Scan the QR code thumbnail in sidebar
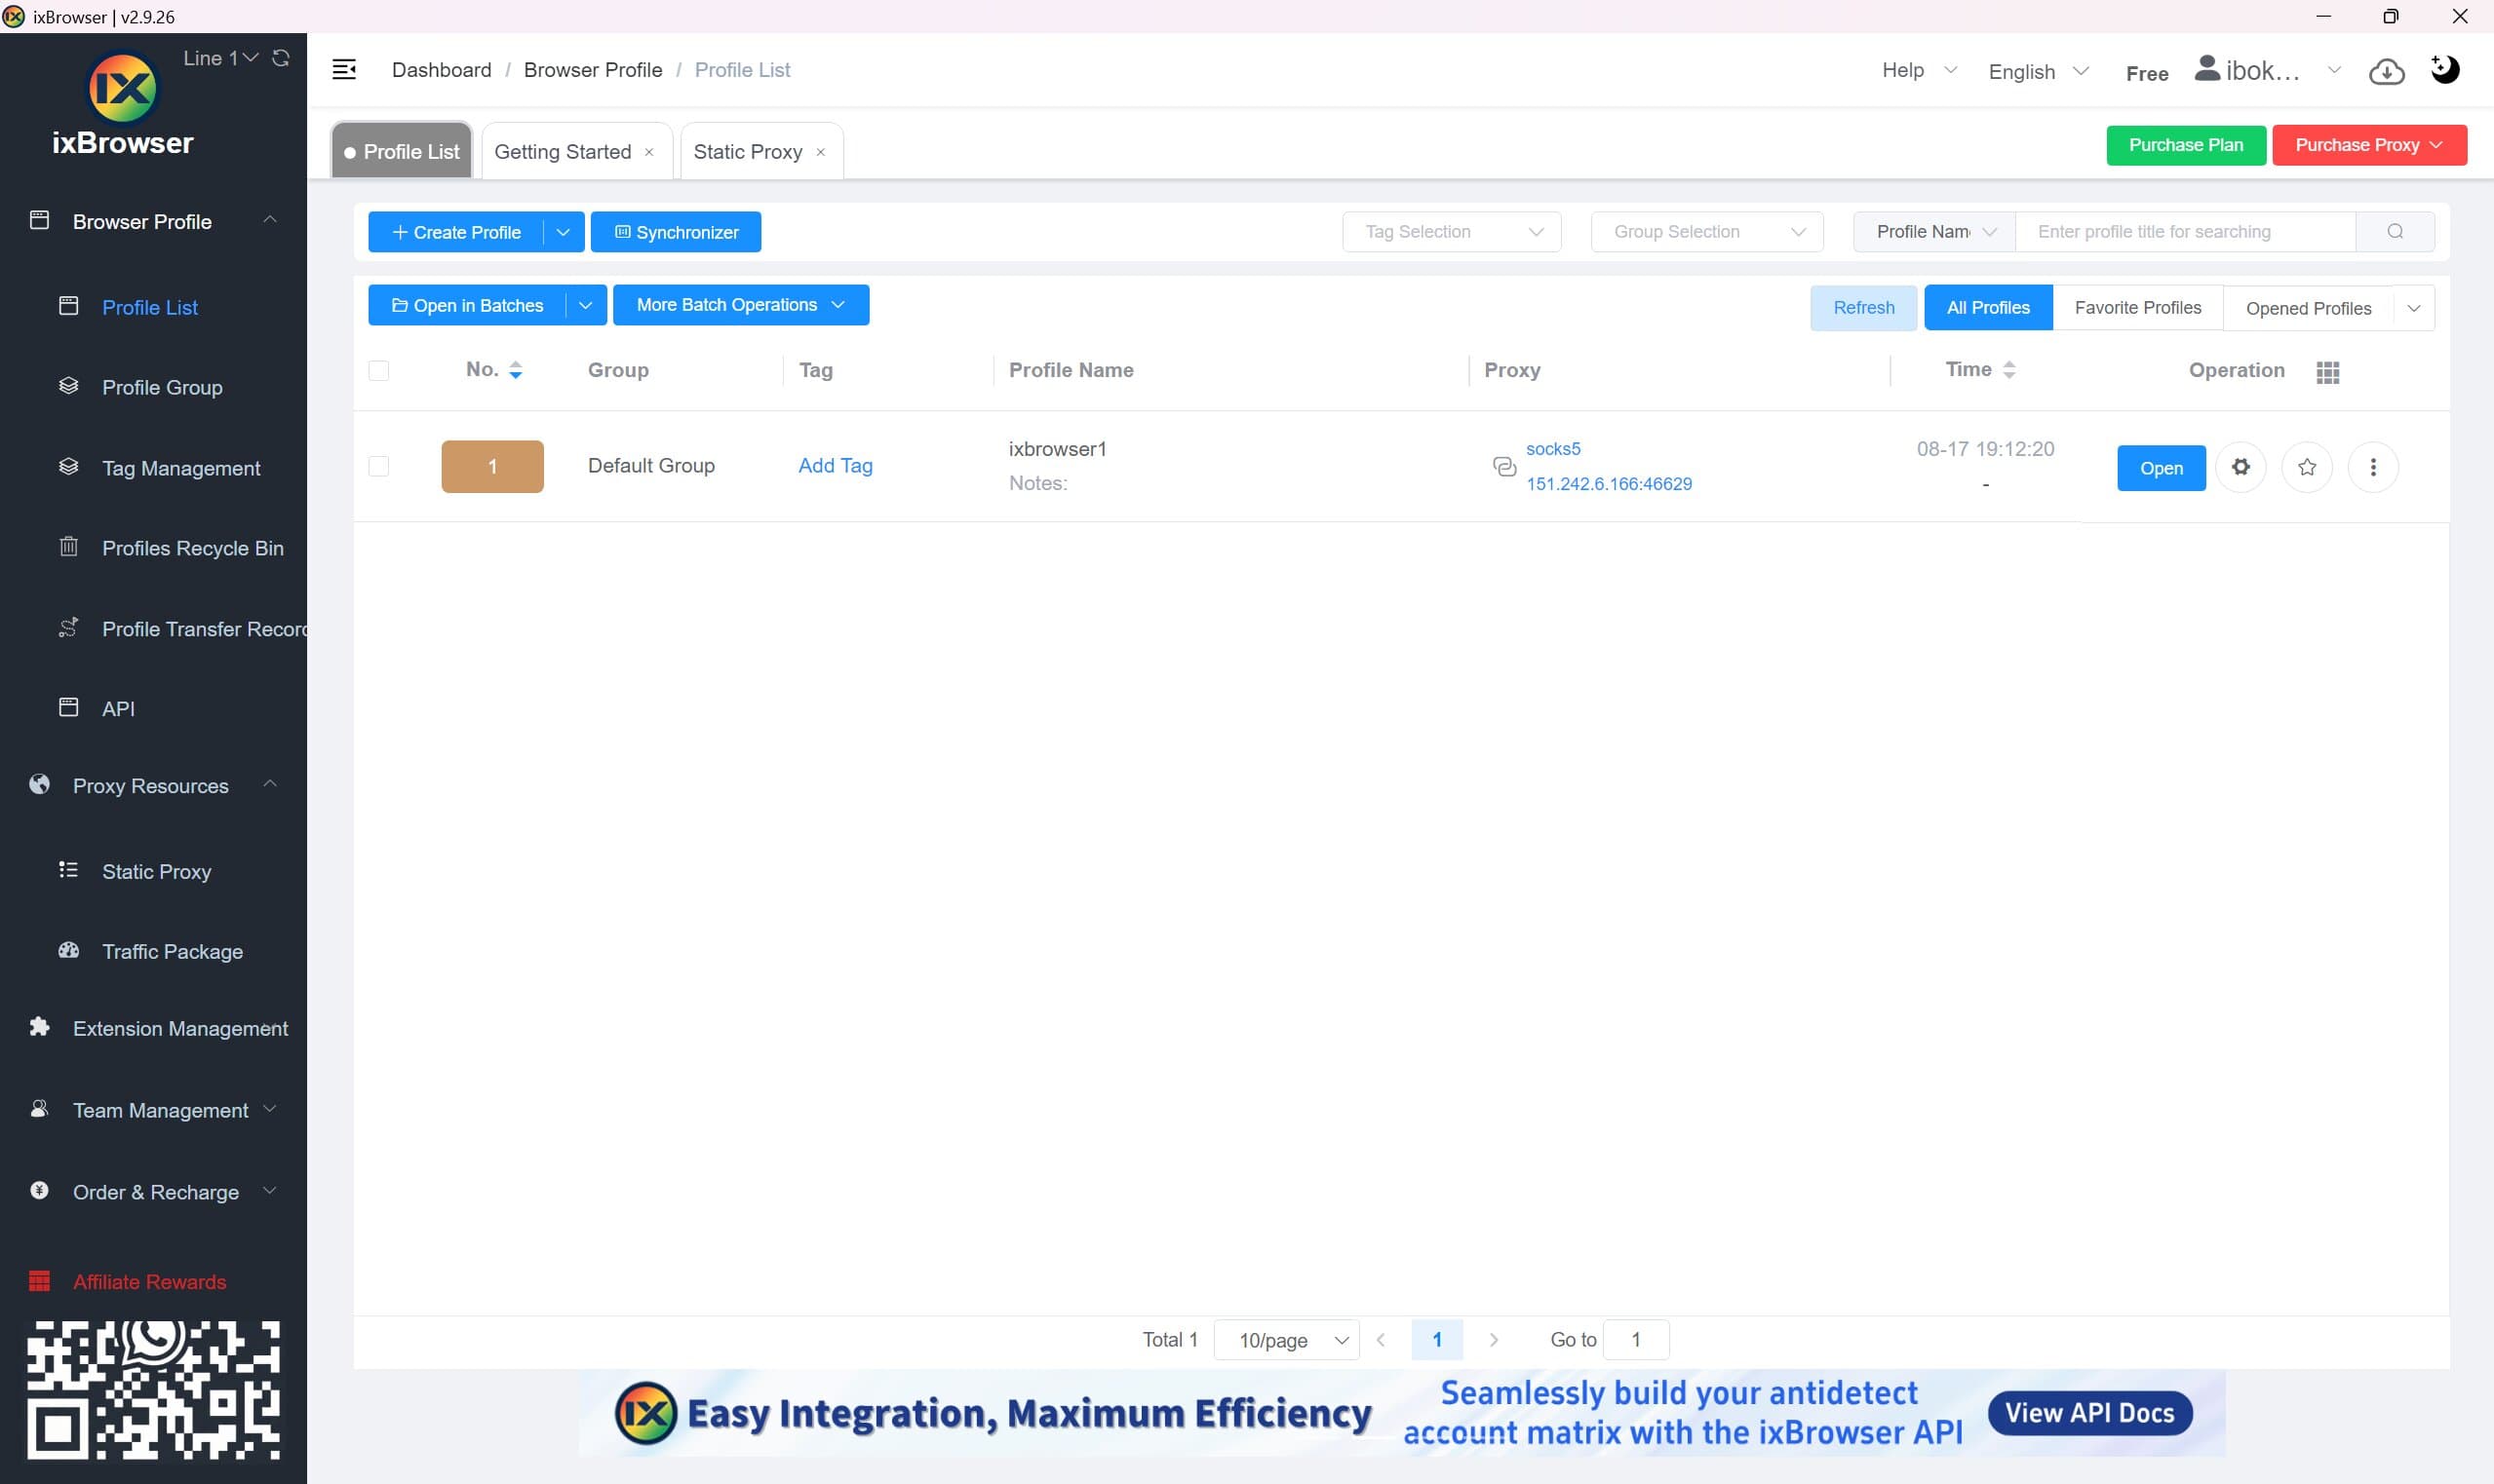Image resolution: width=2494 pixels, height=1484 pixels. click(153, 1390)
